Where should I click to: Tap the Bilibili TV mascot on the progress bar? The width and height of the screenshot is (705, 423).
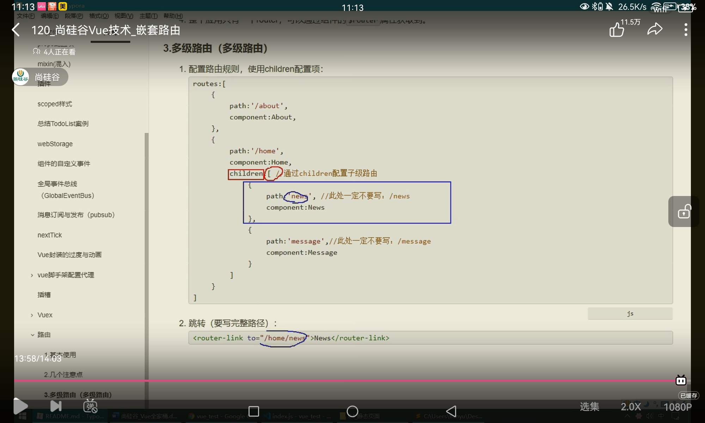[x=681, y=380]
